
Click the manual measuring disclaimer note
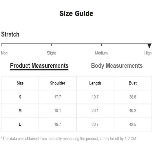click(x=69, y=139)
